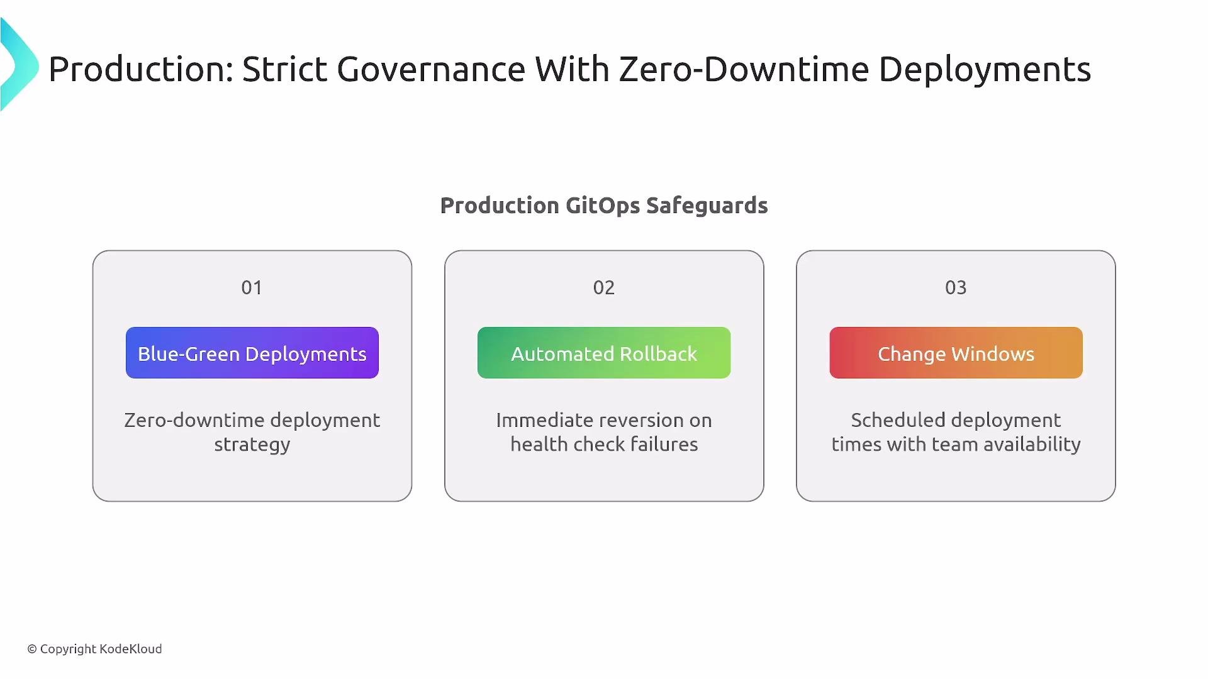Select Scheduled deployment times with team availability text
1208x679 pixels.
[x=956, y=432]
